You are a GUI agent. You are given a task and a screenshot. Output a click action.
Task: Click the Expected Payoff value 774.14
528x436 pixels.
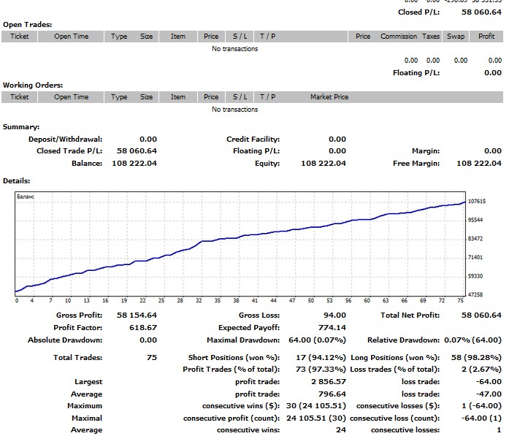[332, 328]
